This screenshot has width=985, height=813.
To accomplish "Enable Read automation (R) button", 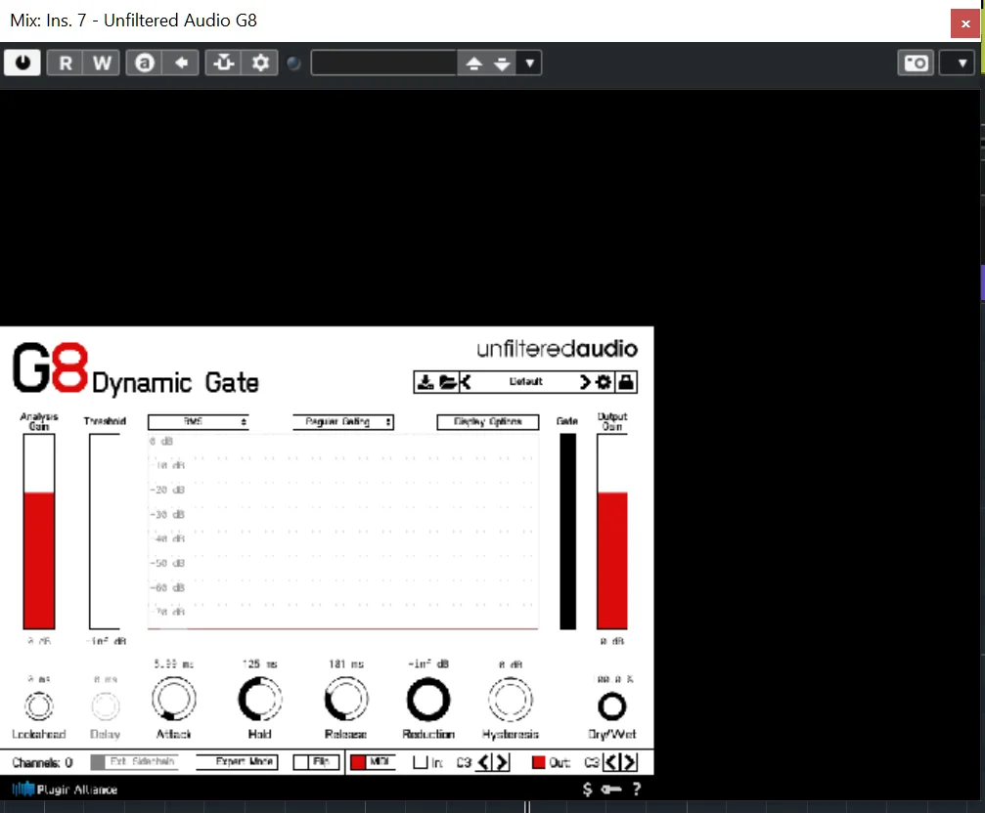I will [x=66, y=63].
